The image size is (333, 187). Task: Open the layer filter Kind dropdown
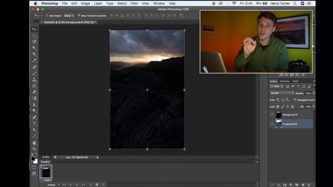(x=277, y=86)
